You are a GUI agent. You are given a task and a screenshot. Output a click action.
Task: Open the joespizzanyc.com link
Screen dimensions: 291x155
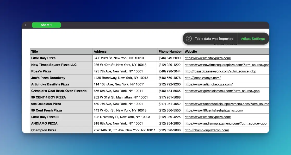click(x=202, y=78)
